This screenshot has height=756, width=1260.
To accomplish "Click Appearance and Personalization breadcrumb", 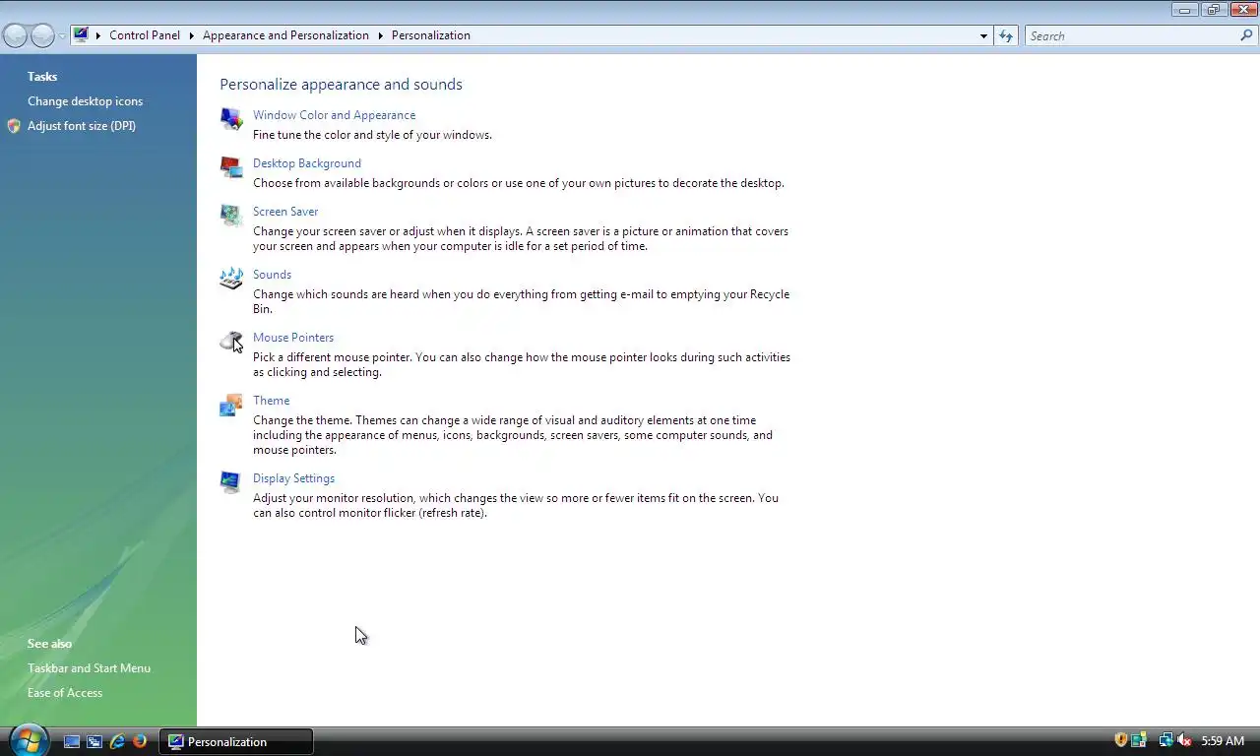I will (285, 35).
